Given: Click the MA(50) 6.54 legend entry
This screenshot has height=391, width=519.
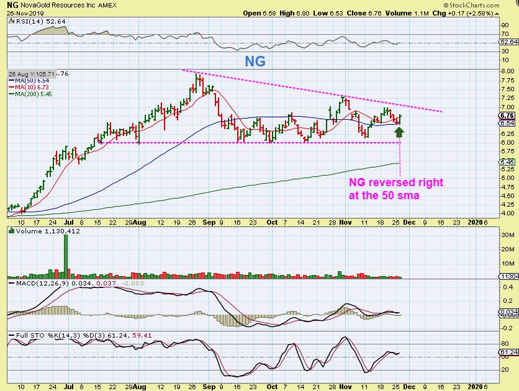Looking at the screenshot, I should point(29,81).
